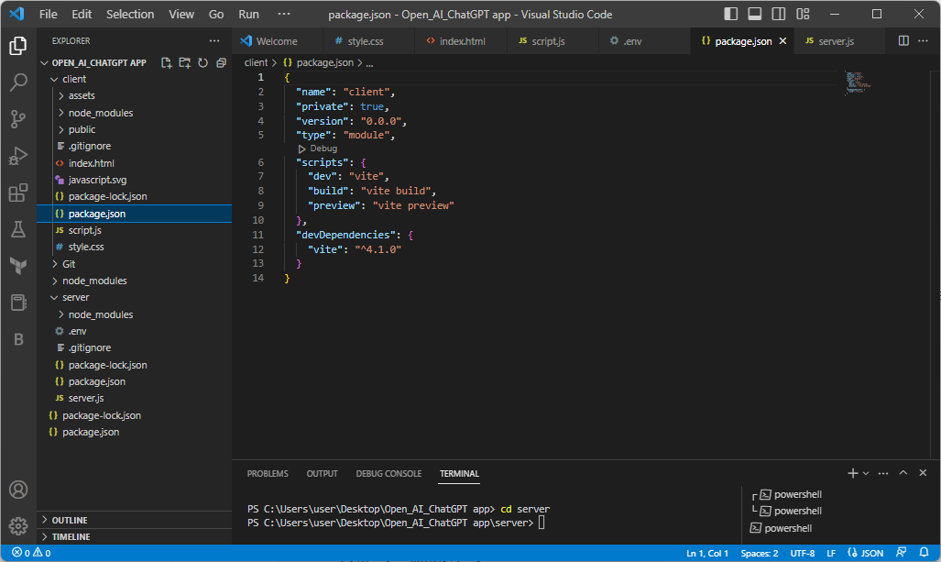
Task: Open overflow menu ellipsis in menu bar
Action: click(284, 14)
